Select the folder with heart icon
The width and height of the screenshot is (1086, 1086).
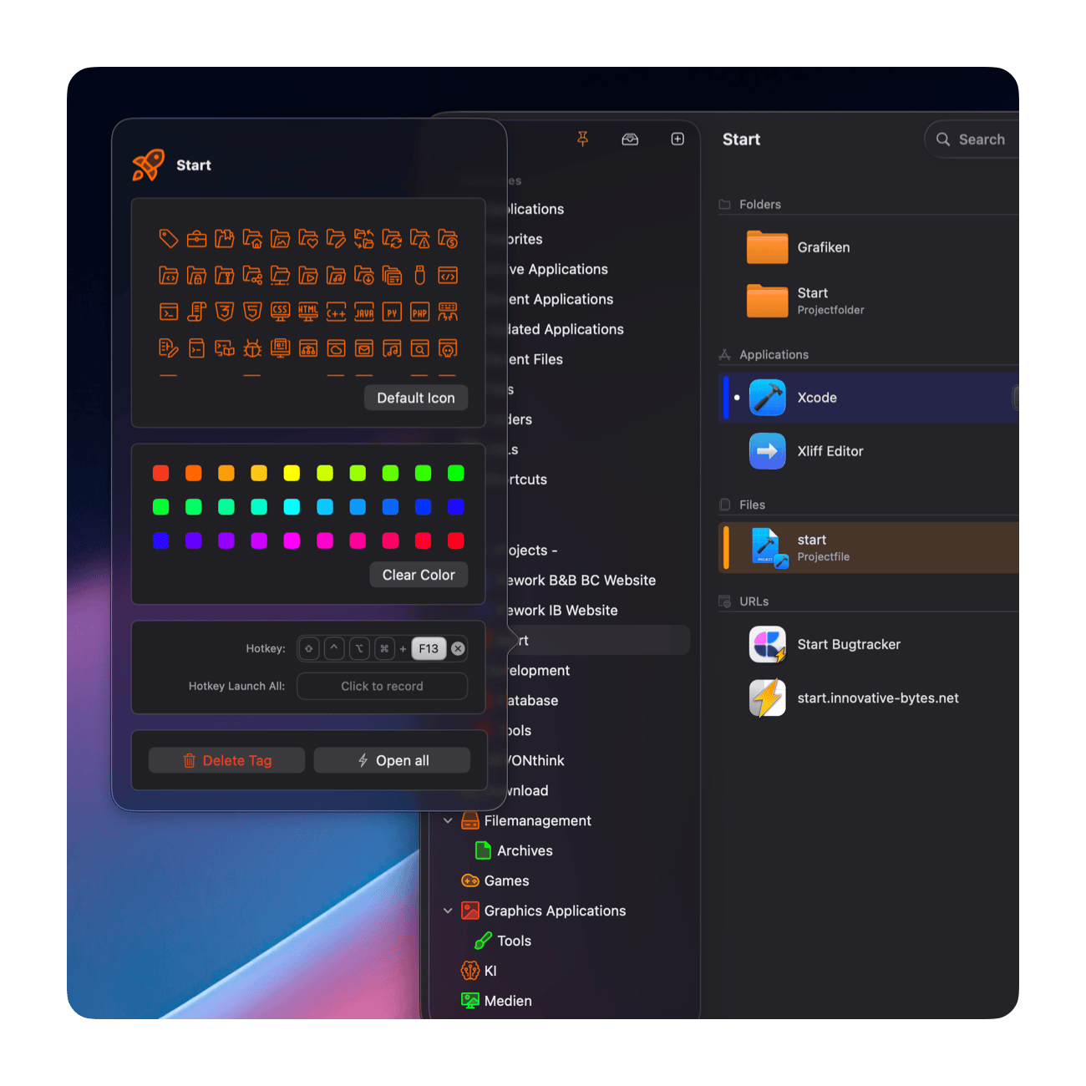[x=308, y=239]
